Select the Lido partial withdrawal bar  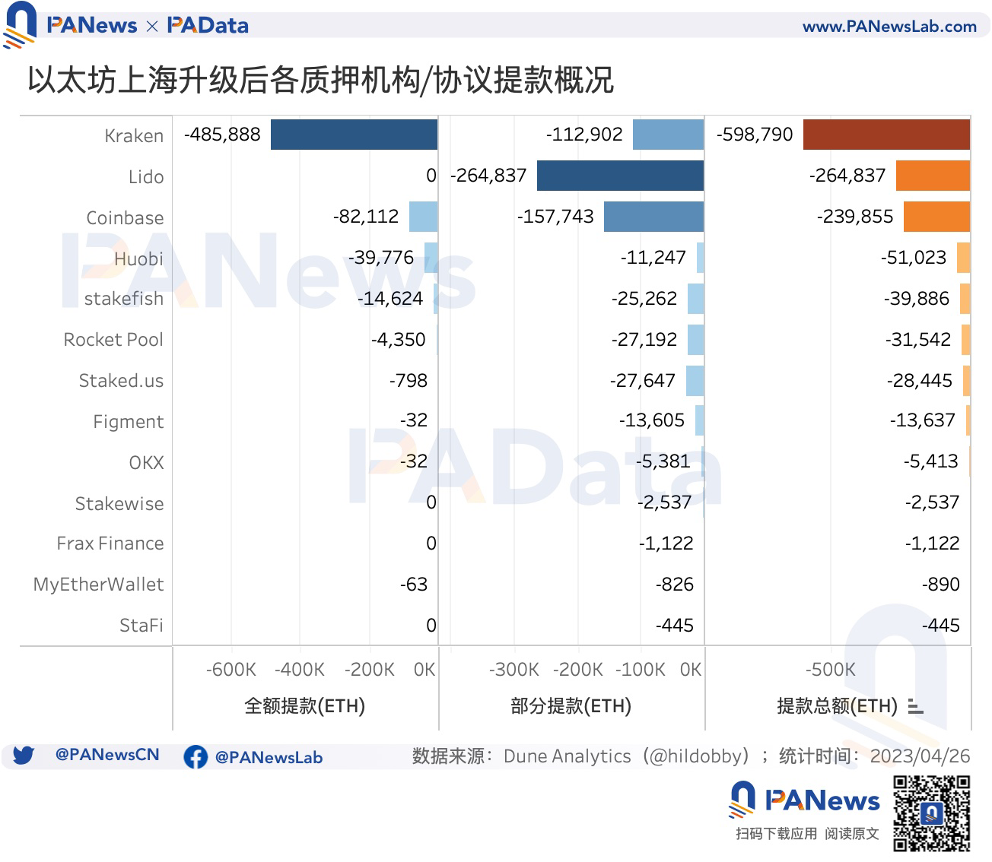tap(620, 176)
